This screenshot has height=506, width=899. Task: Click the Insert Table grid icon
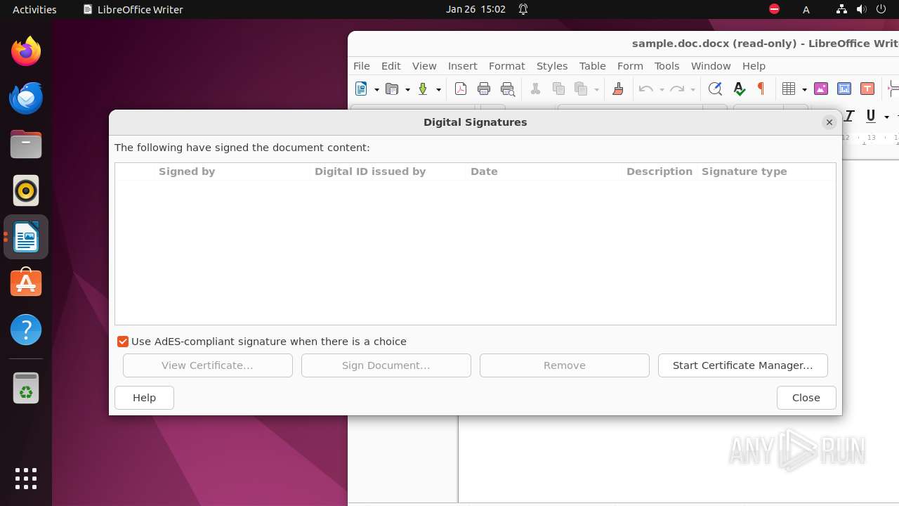(x=789, y=89)
